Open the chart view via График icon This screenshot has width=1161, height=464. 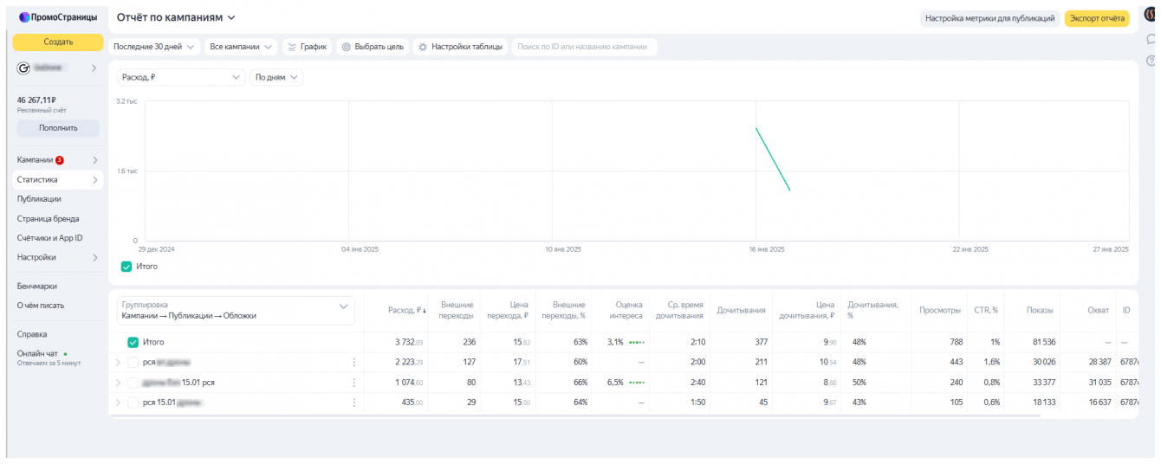(x=292, y=47)
